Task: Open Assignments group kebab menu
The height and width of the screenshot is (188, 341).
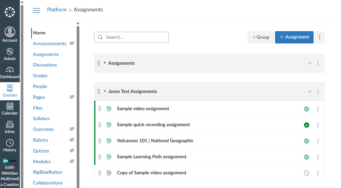Action: pos(318,63)
